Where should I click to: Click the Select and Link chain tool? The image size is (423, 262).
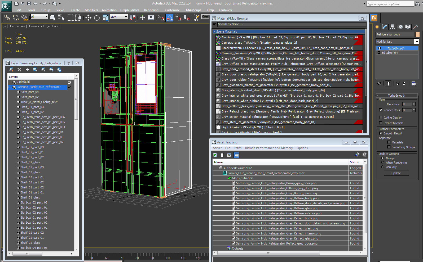[7, 18]
